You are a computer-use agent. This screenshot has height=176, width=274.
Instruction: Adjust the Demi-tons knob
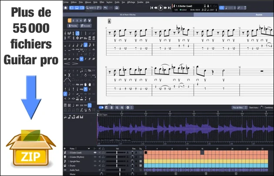pyautogui.click(x=261, y=108)
